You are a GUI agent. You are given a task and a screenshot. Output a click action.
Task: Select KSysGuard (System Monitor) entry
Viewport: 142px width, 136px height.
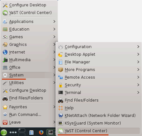pos(99,123)
